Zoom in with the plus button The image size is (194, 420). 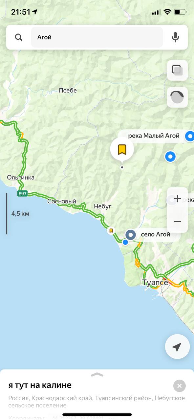(178, 199)
